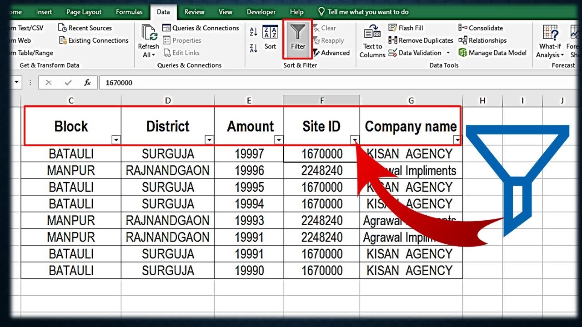This screenshot has height=327, width=582.
Task: Open Data Validation tool
Action: [416, 53]
